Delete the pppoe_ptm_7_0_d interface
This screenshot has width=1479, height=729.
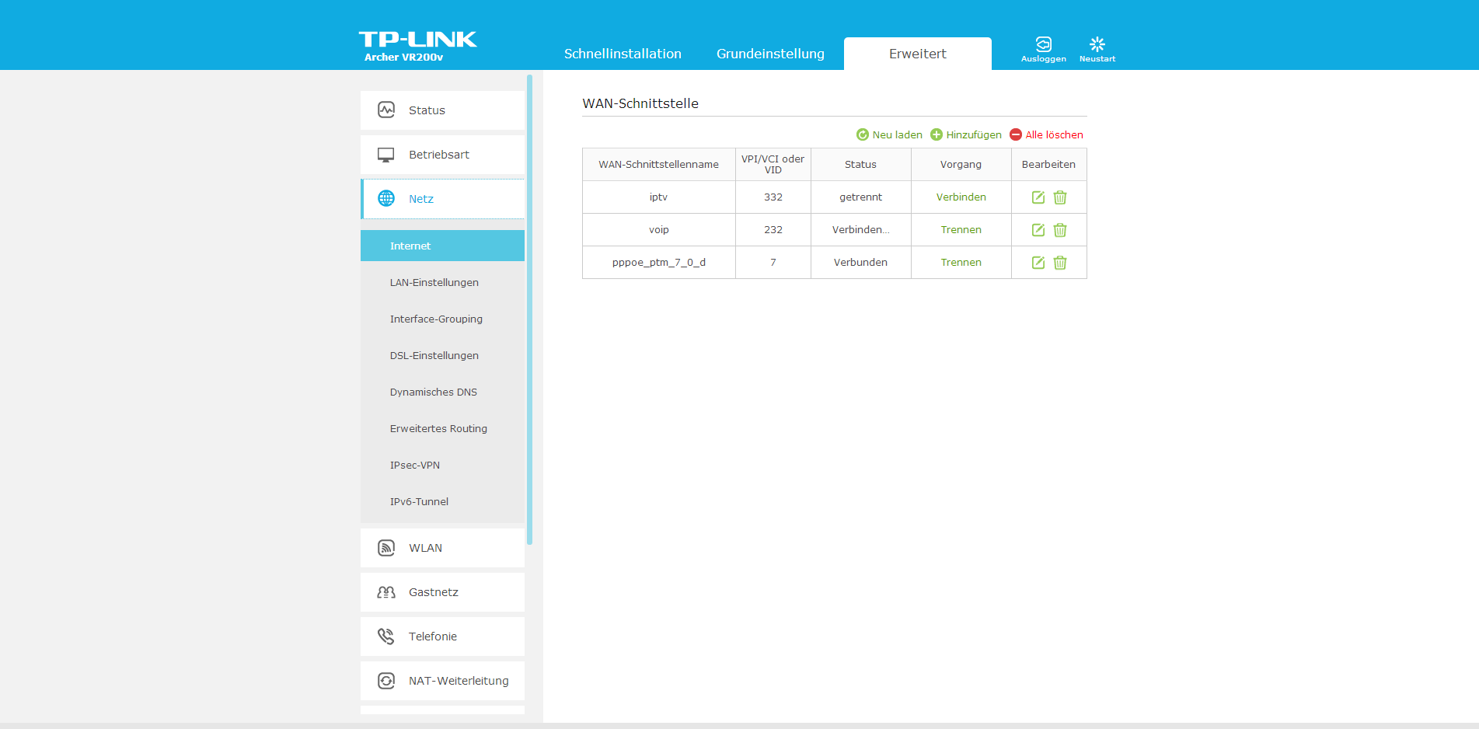tap(1059, 263)
